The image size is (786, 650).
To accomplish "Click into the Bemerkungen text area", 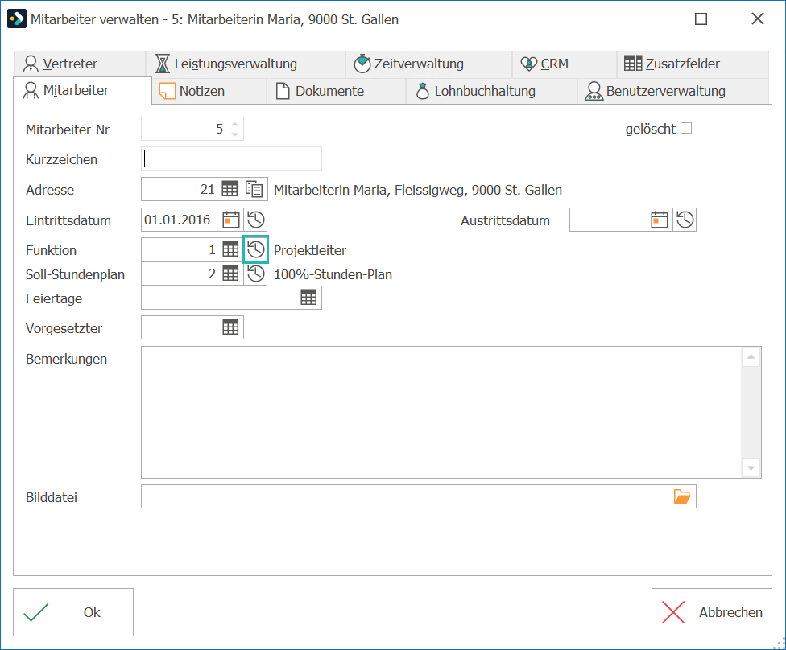I will pyautogui.click(x=441, y=412).
